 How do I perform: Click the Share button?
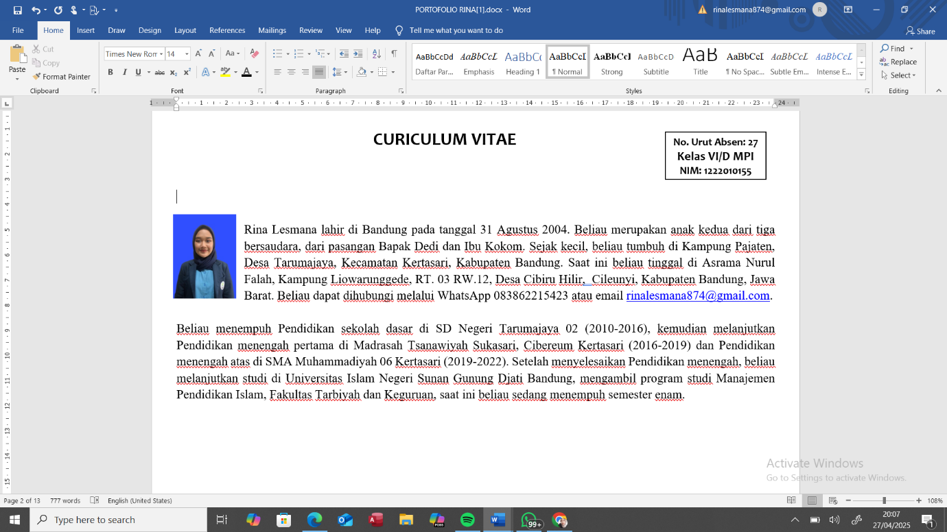(920, 31)
